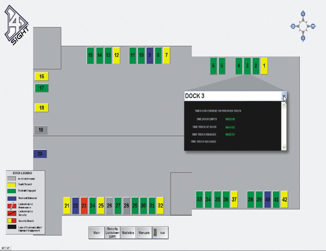Viewport: 326px width, 251px height.
Task: Open dock 17 green indicator
Action: coord(41,88)
